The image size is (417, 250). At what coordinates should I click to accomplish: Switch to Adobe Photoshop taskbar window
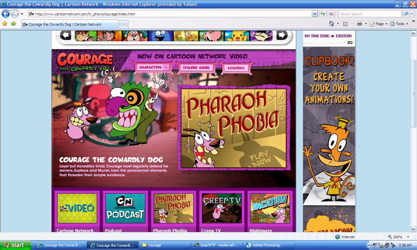[x=269, y=245]
